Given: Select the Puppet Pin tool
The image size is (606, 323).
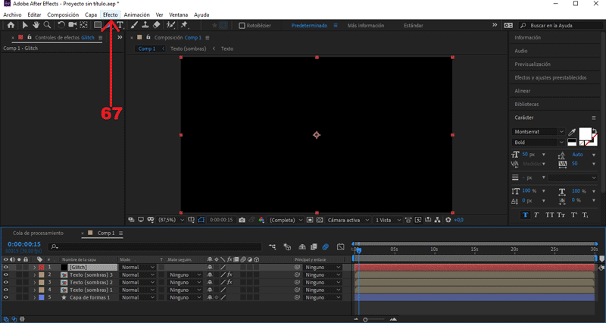Looking at the screenshot, I should [184, 25].
